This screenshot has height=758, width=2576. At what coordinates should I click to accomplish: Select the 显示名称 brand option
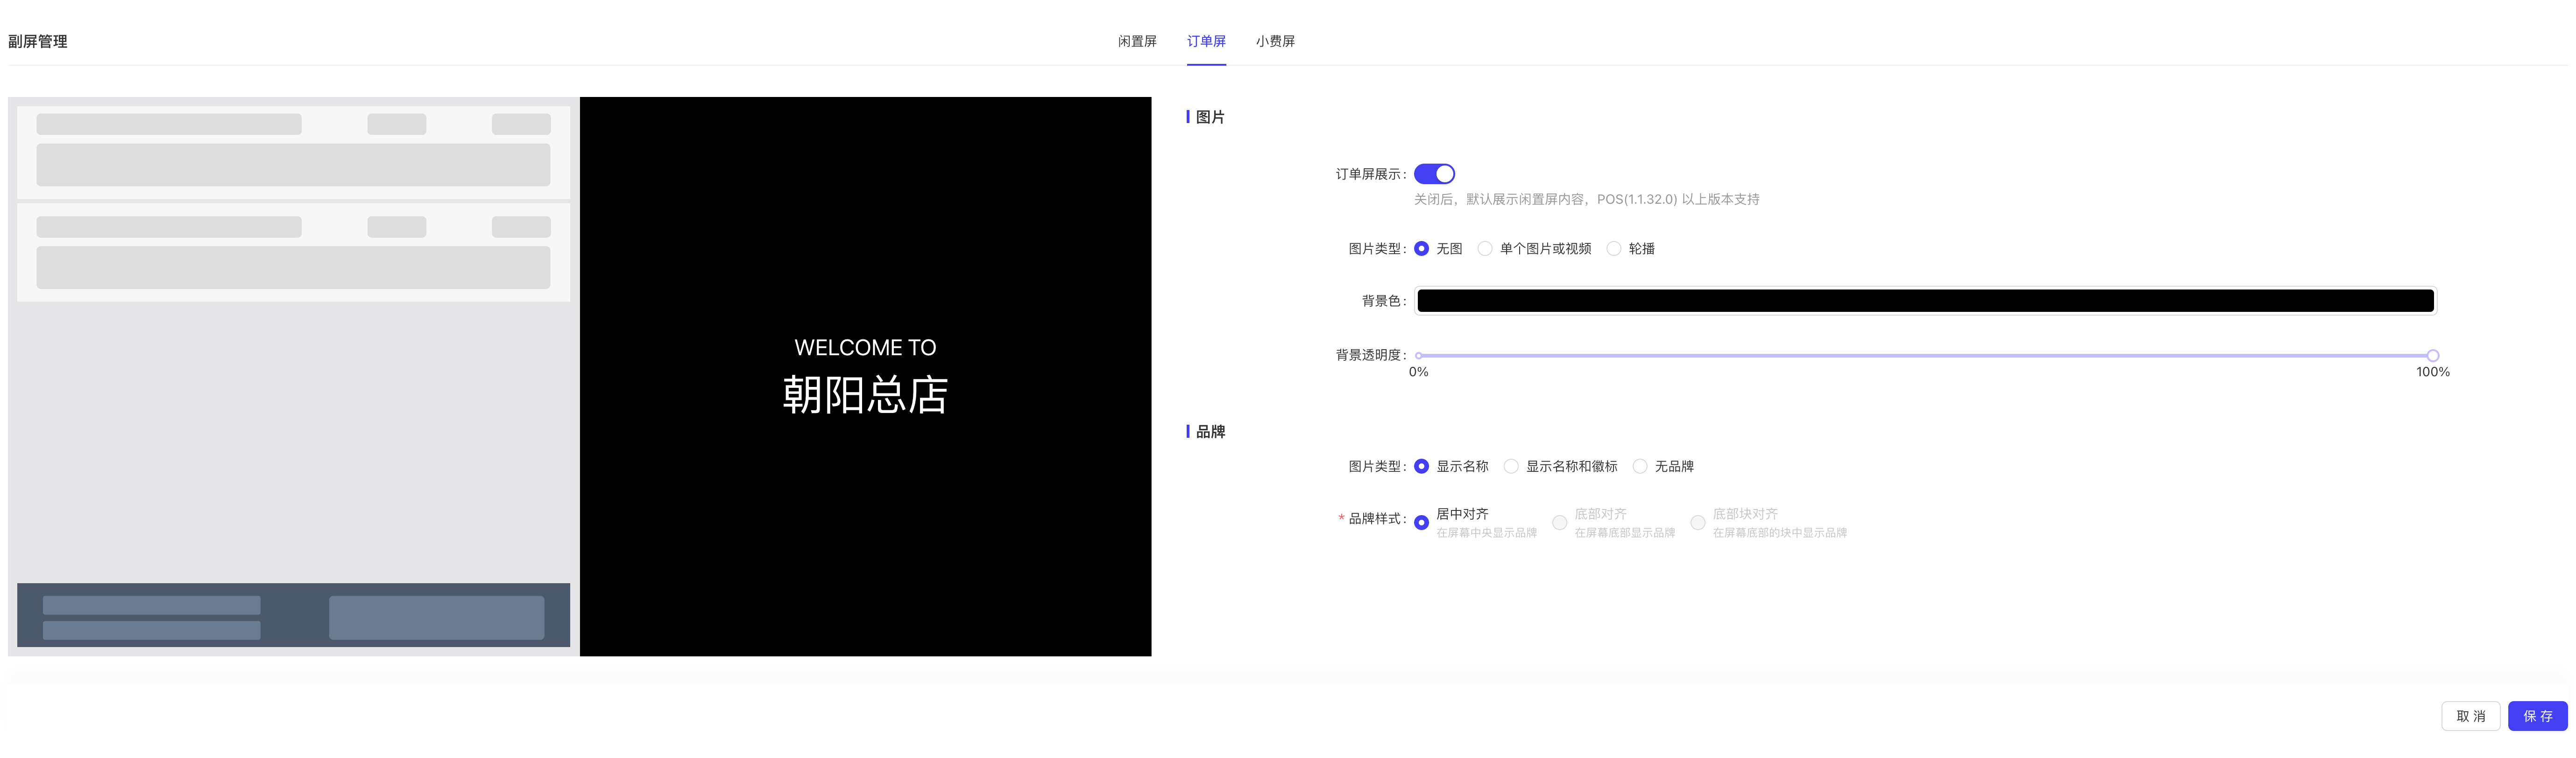(1421, 466)
